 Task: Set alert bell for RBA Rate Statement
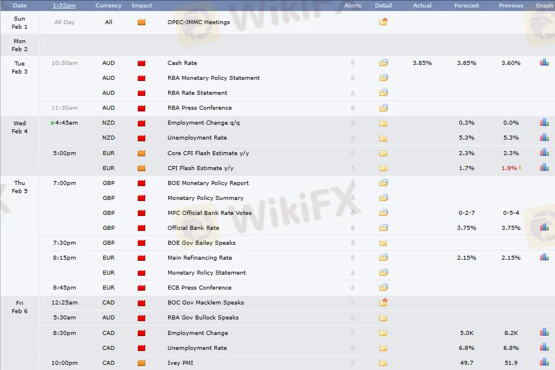click(x=352, y=93)
